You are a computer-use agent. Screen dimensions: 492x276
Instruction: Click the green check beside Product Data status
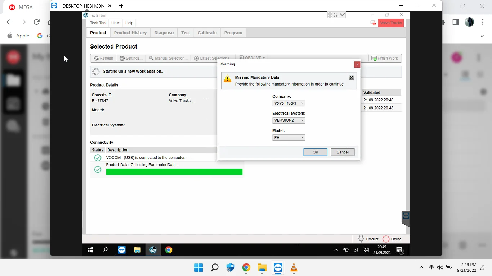click(x=98, y=170)
